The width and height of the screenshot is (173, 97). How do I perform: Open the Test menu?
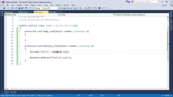[52, 5]
